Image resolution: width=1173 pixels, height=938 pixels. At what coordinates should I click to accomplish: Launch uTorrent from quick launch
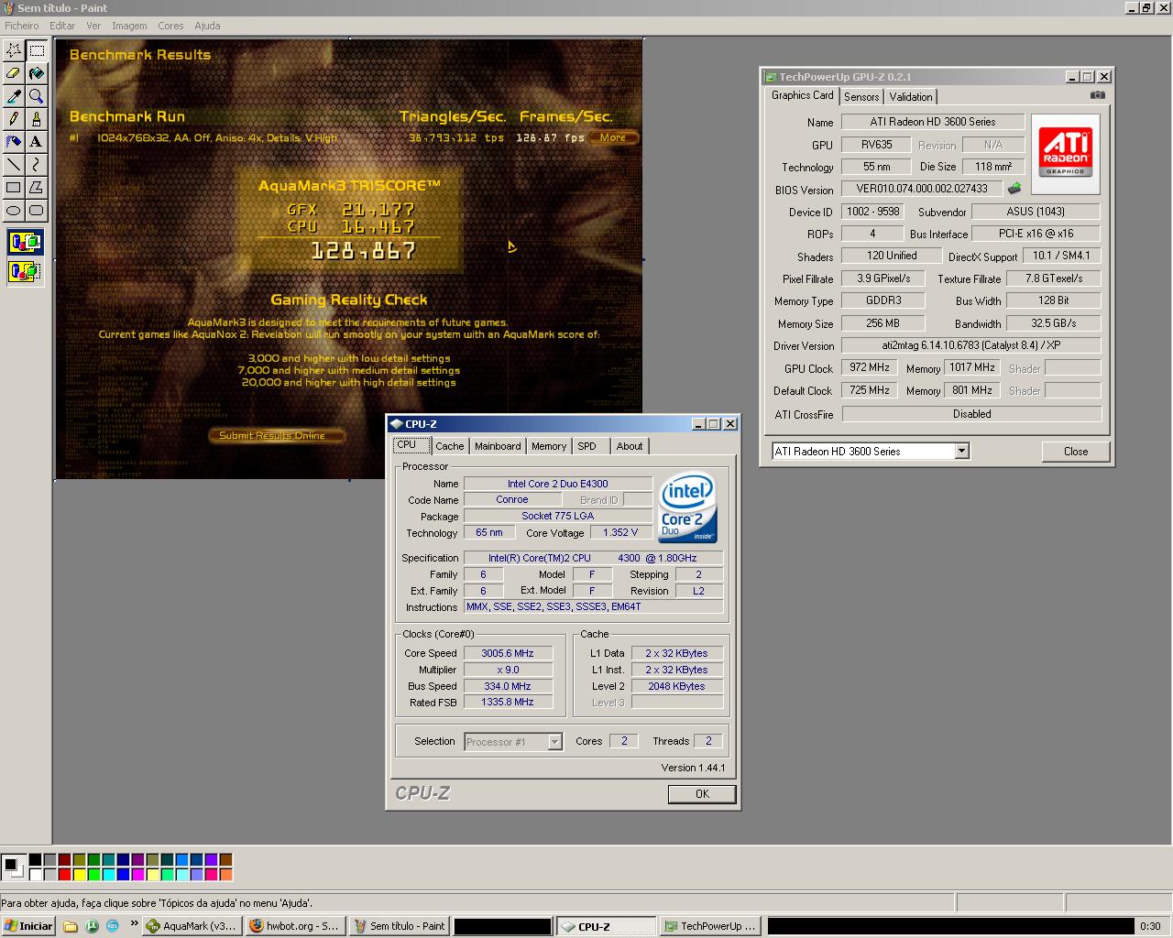click(x=92, y=926)
